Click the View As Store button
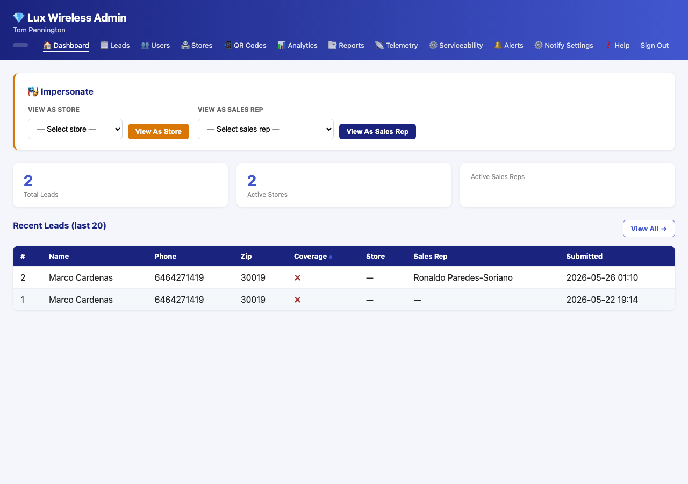This screenshot has width=688, height=484. click(x=159, y=131)
